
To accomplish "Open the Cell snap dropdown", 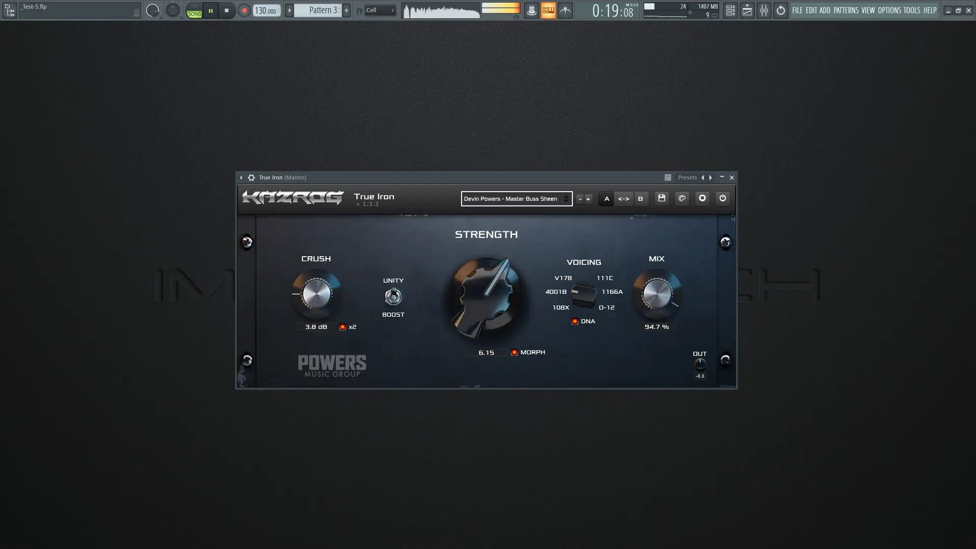I will tap(380, 10).
